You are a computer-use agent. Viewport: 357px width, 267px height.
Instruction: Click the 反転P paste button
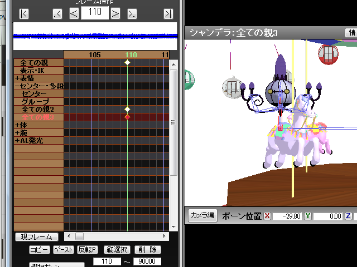click(88, 250)
